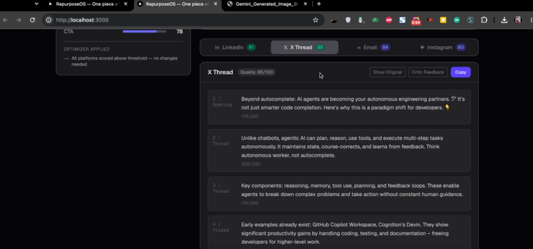533x249 pixels.
Task: Copy the X Thread content
Action: click(x=461, y=72)
